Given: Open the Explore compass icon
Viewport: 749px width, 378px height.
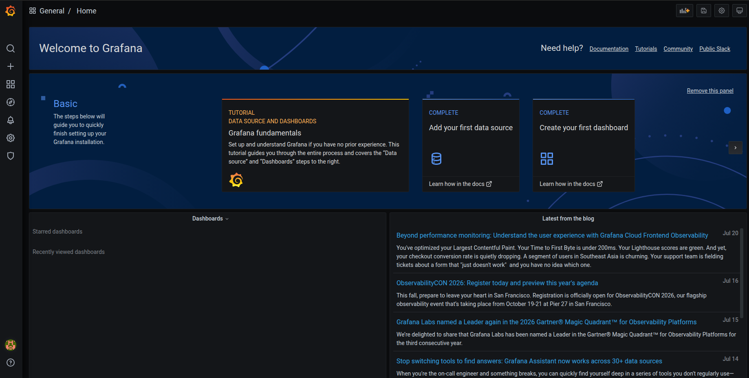Looking at the screenshot, I should click(11, 102).
